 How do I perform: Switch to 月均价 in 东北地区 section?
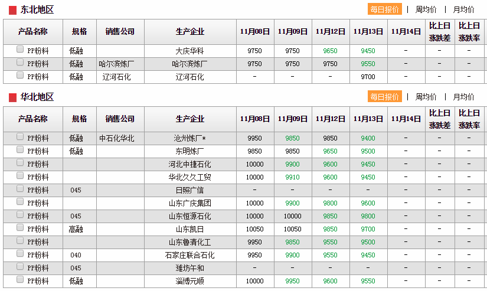click(464, 9)
